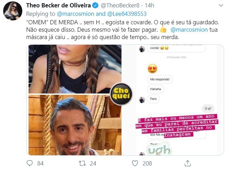The width and height of the screenshot is (229, 169).
Task: Click the retweet arrows icon
Action: [82, 163]
